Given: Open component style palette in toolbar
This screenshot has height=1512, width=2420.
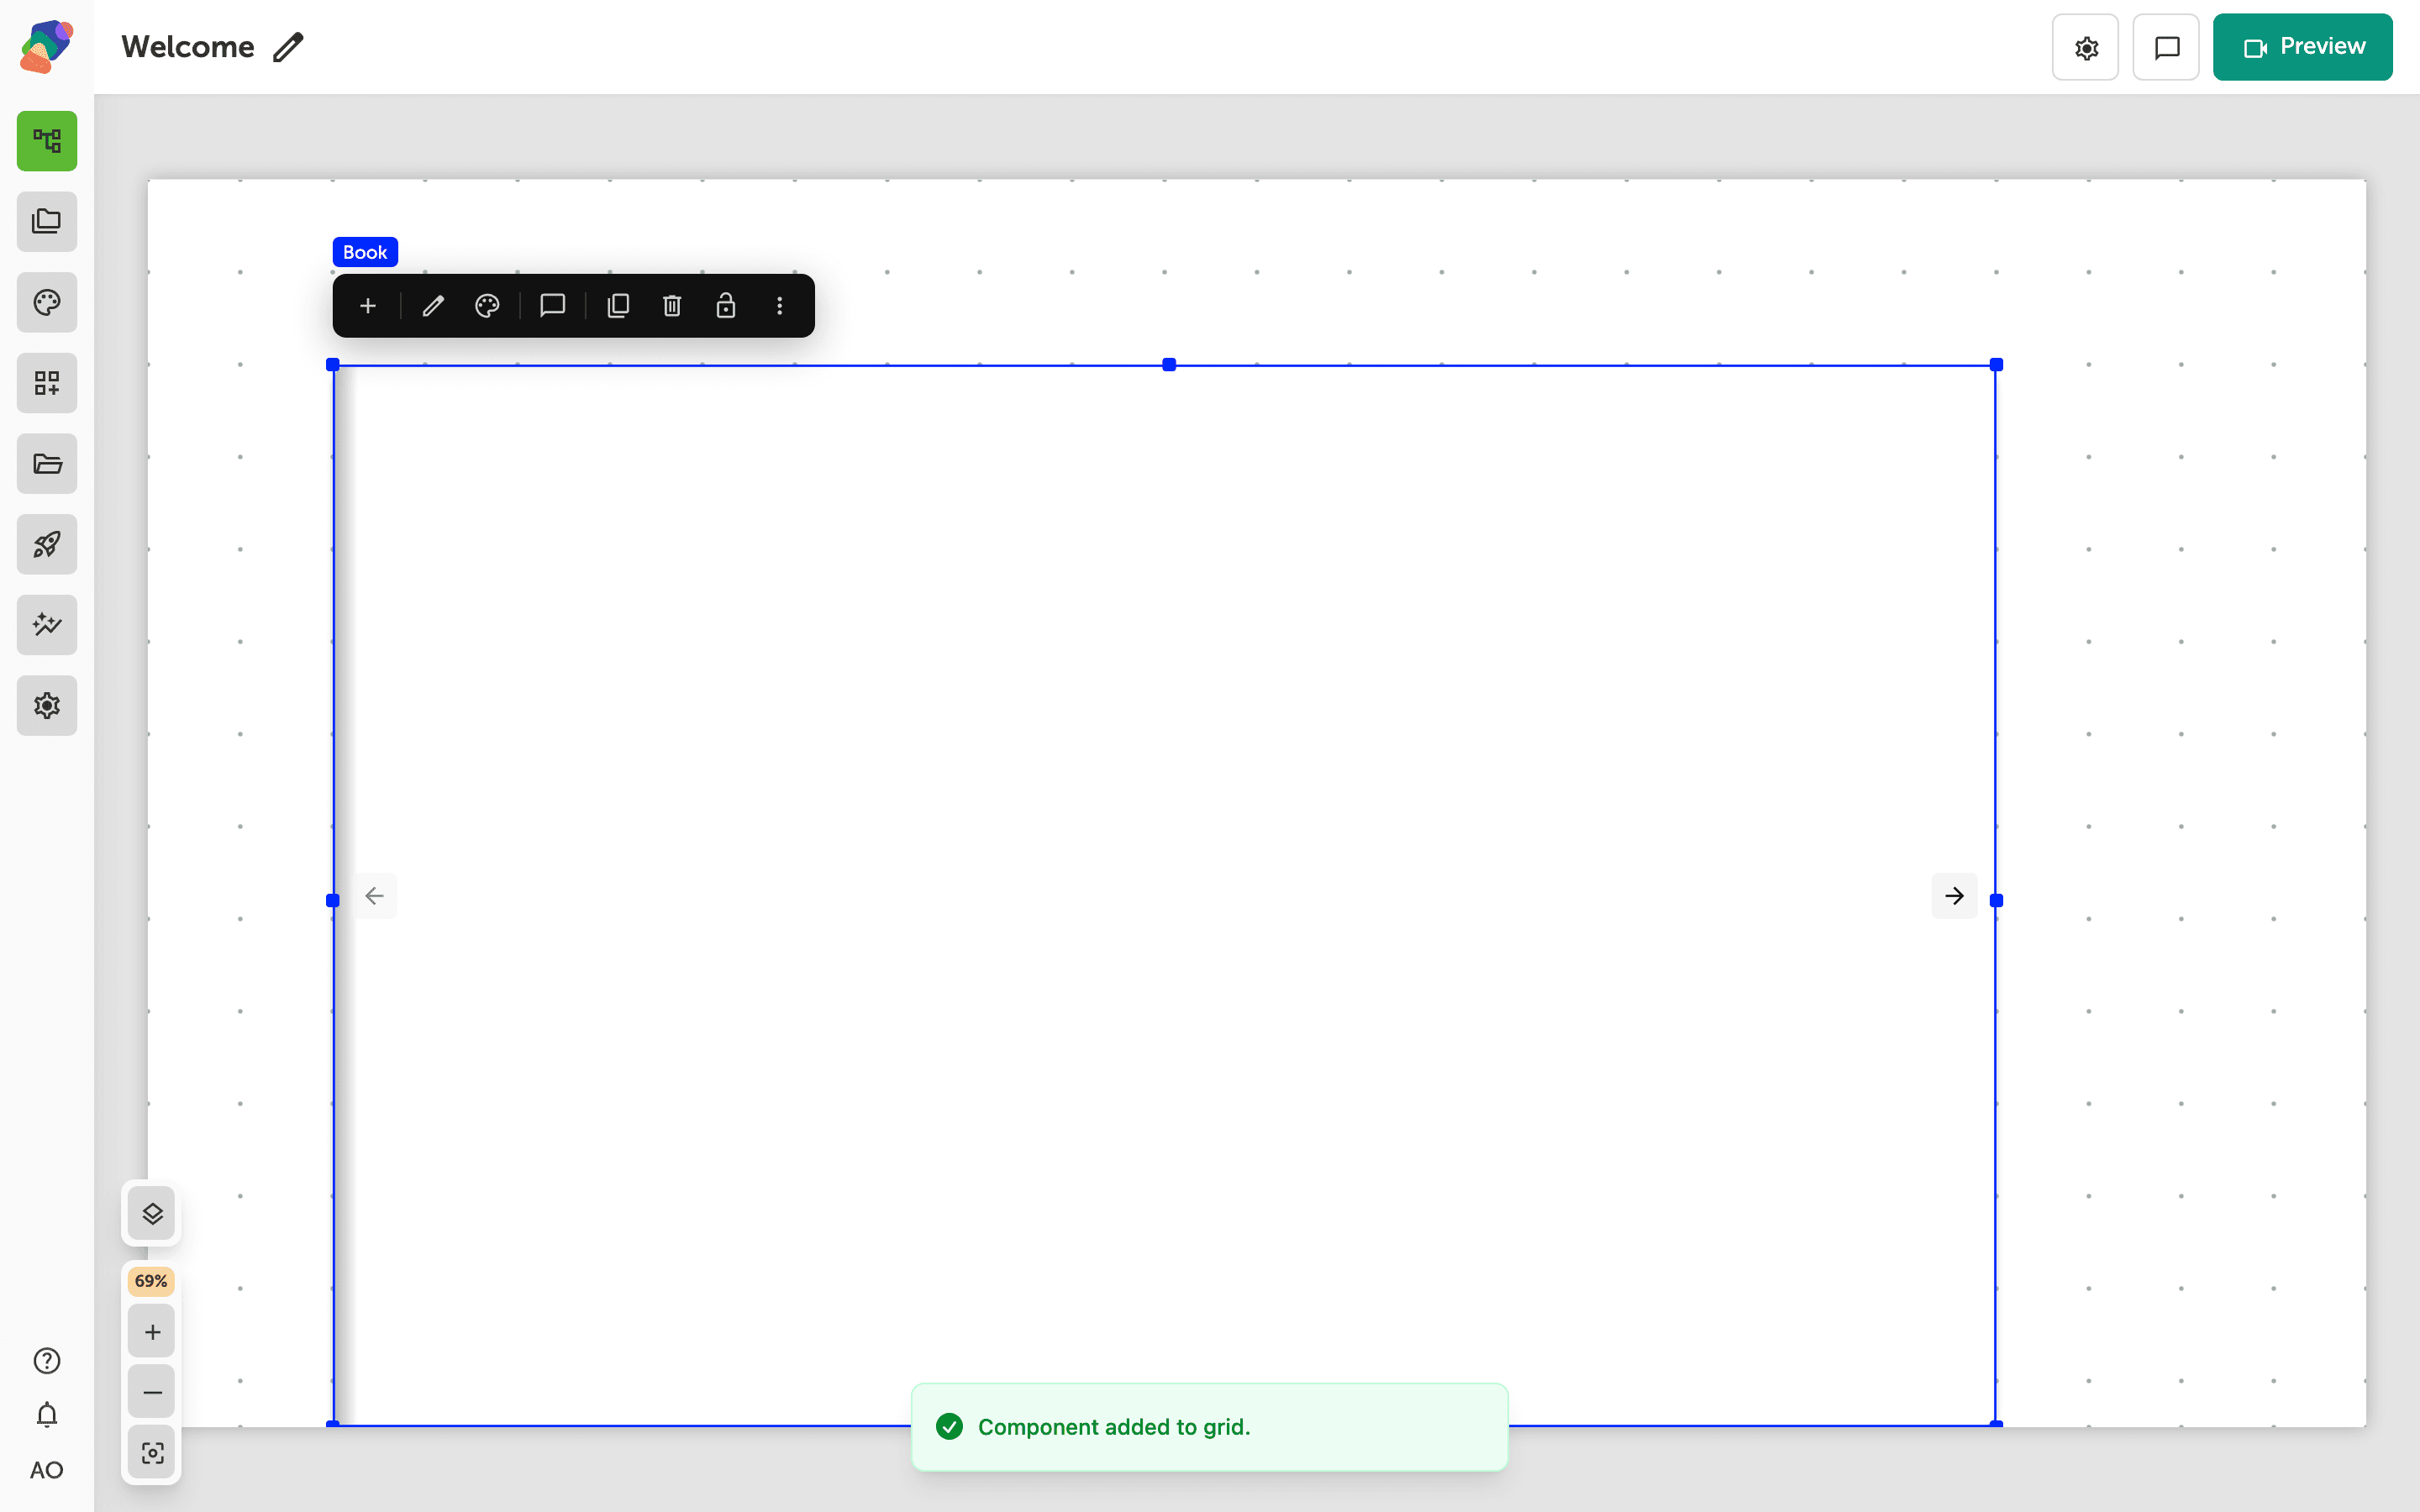Looking at the screenshot, I should click(487, 306).
